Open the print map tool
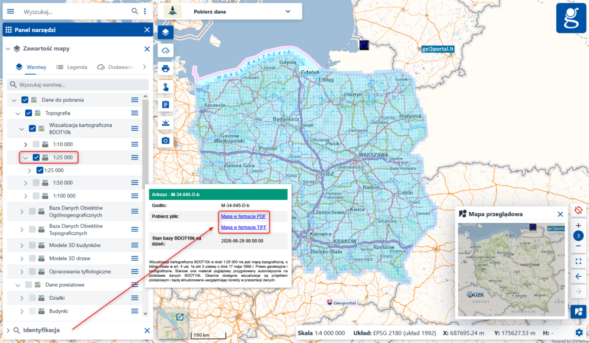The height and width of the screenshot is (343, 589). pos(166,68)
